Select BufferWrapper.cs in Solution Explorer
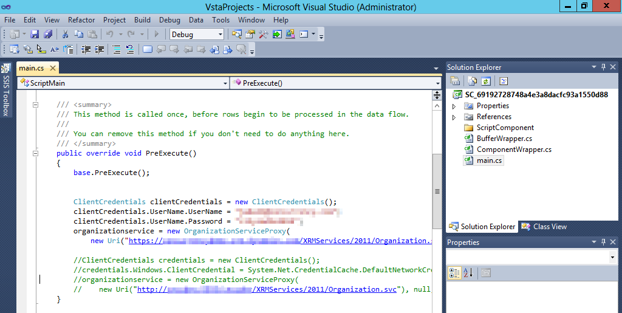Viewport: 622px width, 313px height. pos(504,139)
